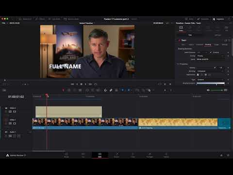This screenshot has width=233, height=175.
Task: Select the Settings sub-tab beside Title
Action: tap(217, 35)
